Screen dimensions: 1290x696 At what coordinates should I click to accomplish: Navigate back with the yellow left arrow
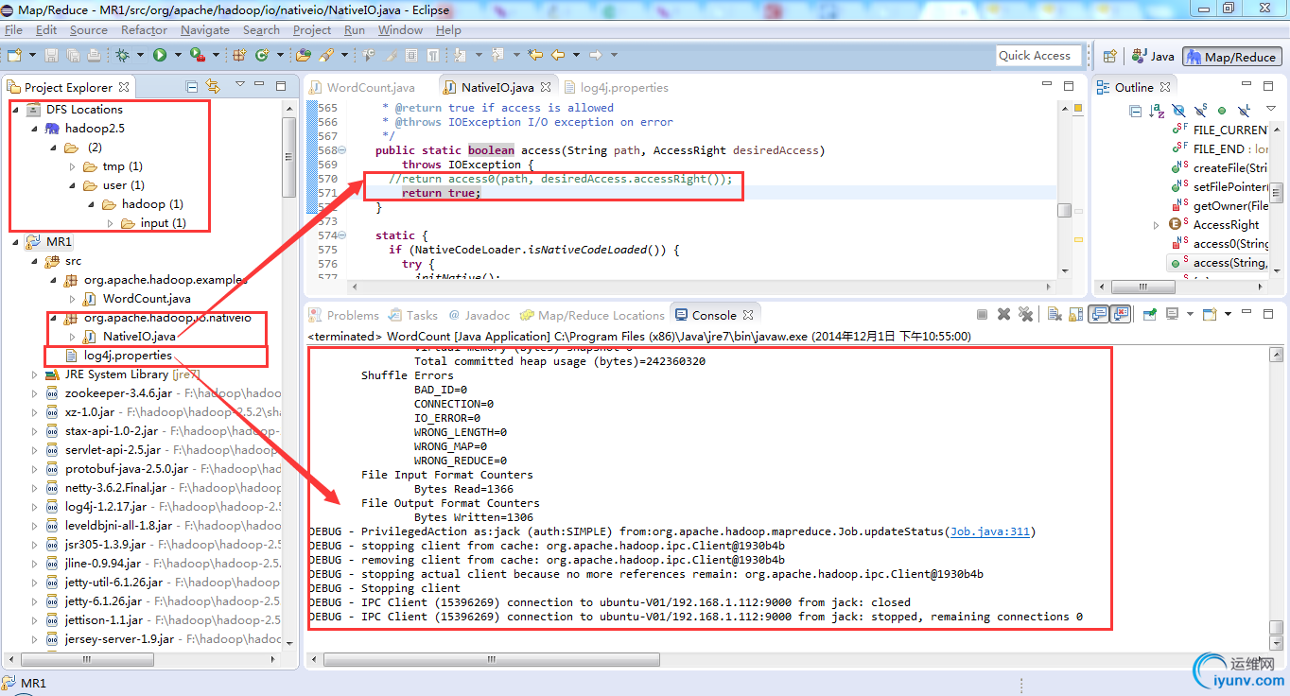pyautogui.click(x=558, y=55)
